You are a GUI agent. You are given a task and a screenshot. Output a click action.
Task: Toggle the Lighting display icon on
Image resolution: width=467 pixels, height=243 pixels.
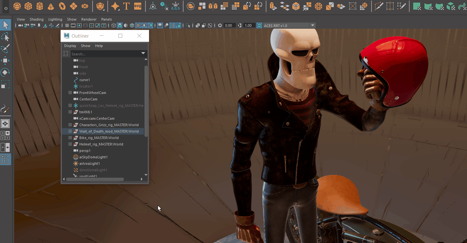point(144,25)
